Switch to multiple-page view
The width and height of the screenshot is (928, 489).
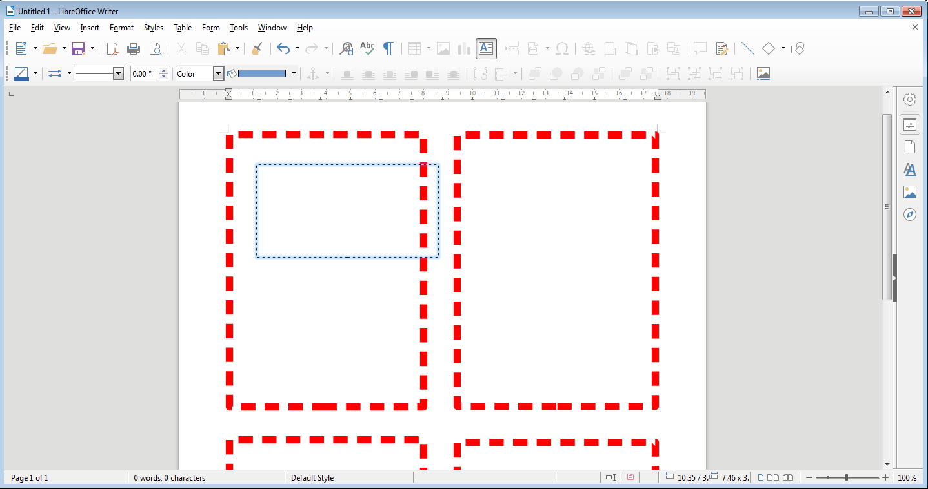(772, 477)
